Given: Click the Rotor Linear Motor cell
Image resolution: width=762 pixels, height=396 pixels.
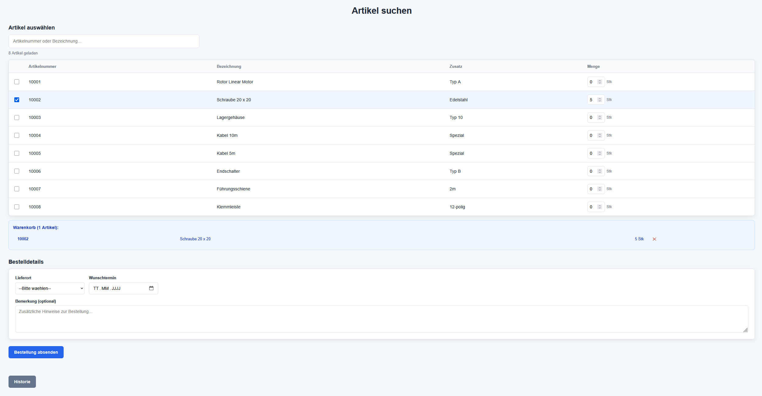Looking at the screenshot, I should point(235,82).
